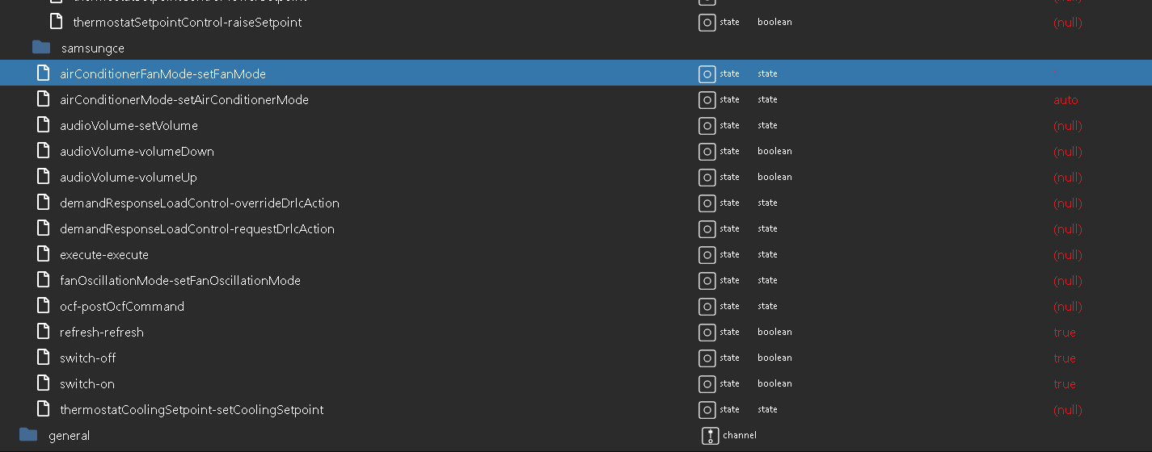
Task: Click file icon of fanOscillationMode-setFanOscillationMode
Action: tap(44, 280)
